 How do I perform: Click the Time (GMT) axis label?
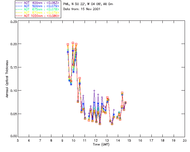coord(101,145)
